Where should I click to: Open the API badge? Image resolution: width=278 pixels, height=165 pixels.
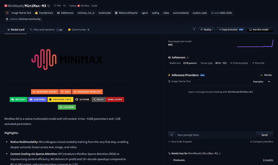[65, 92]
